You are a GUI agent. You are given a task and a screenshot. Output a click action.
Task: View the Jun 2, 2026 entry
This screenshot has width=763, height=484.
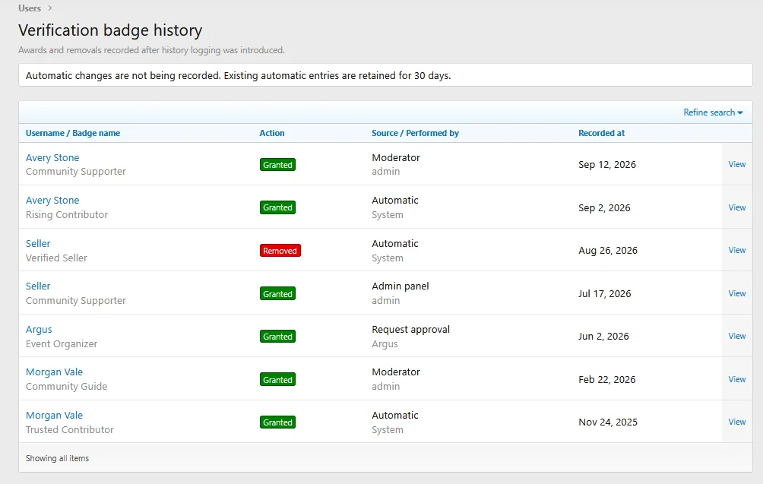pos(736,336)
